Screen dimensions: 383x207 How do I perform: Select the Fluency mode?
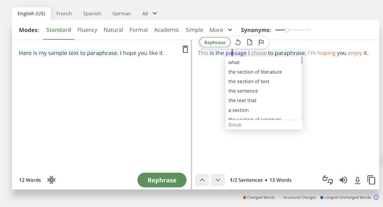[87, 30]
